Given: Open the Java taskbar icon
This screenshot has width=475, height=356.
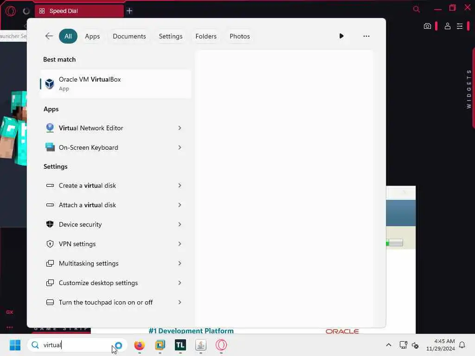Looking at the screenshot, I should click(x=201, y=345).
